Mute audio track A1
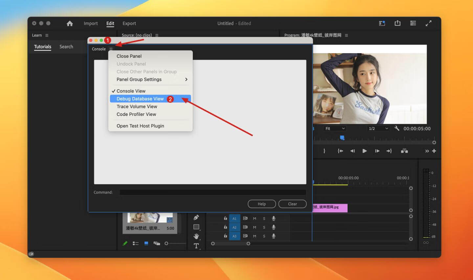The height and width of the screenshot is (280, 473). tap(255, 218)
